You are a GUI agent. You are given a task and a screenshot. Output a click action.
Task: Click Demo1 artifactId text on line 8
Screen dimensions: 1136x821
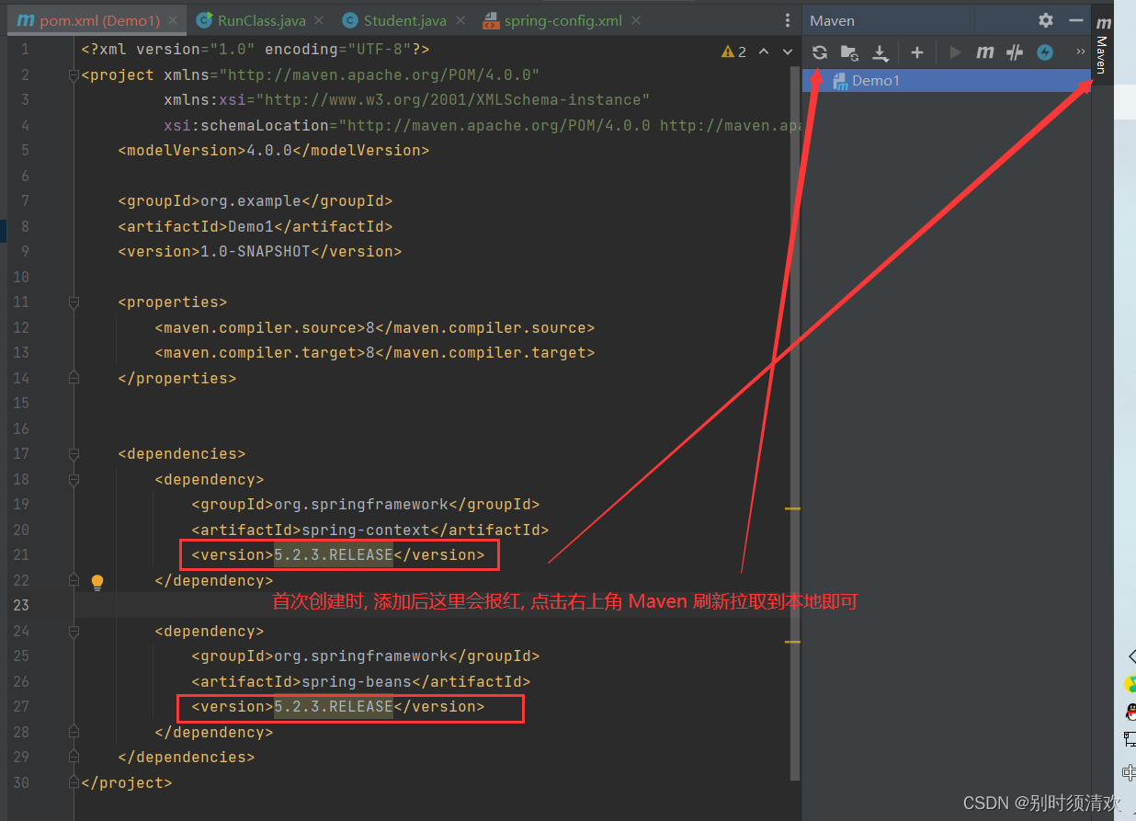click(251, 226)
